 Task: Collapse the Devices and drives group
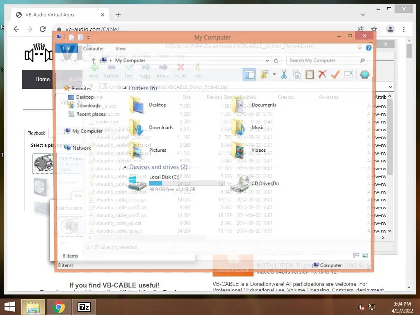click(125, 167)
